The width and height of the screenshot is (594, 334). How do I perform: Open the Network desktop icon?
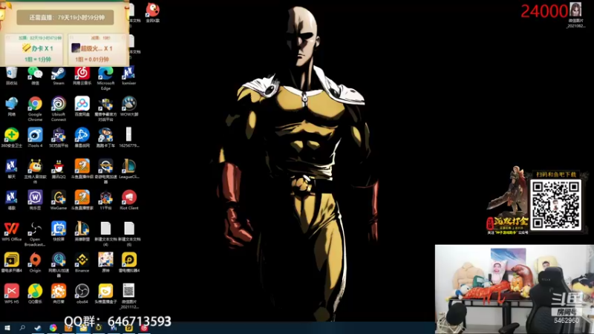coord(12,106)
